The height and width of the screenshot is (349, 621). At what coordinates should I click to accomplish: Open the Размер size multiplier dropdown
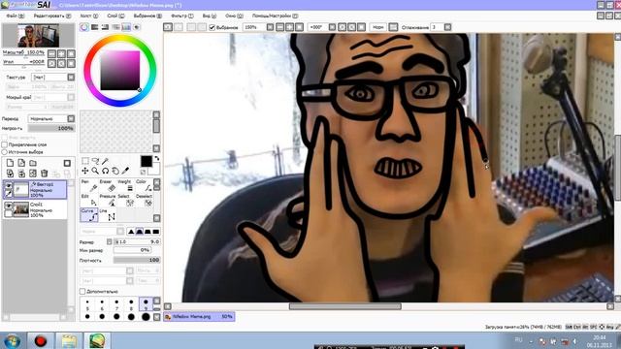pos(110,241)
